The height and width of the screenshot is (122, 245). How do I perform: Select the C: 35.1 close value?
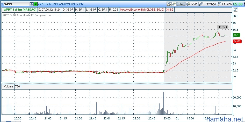click(103, 10)
